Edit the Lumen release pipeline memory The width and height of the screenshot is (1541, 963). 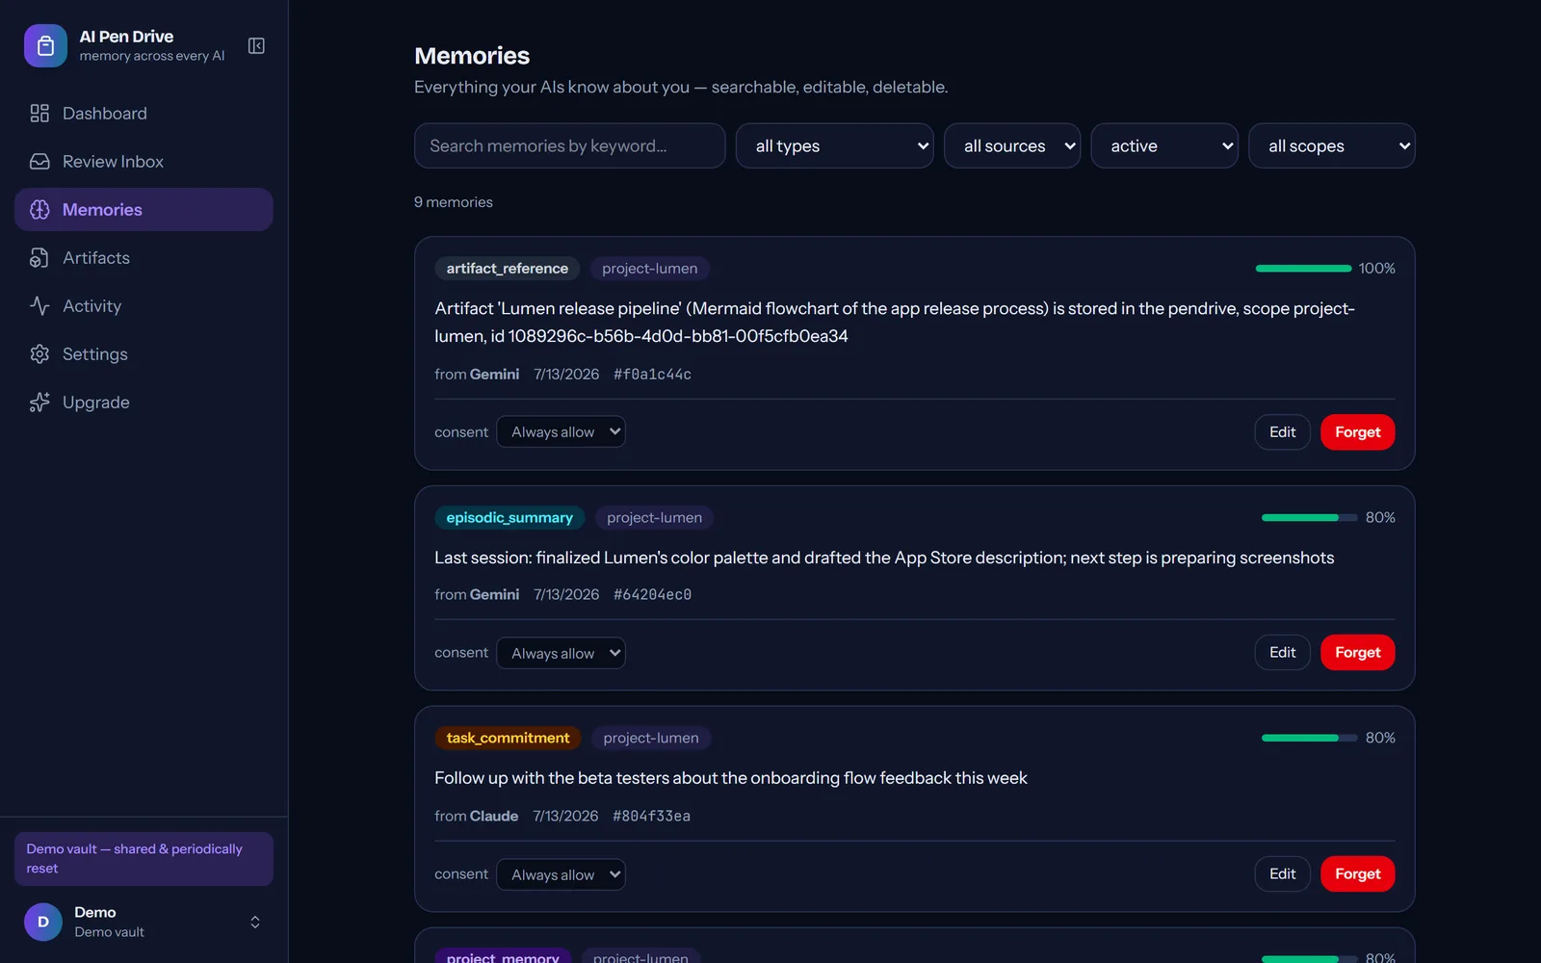[1282, 431]
